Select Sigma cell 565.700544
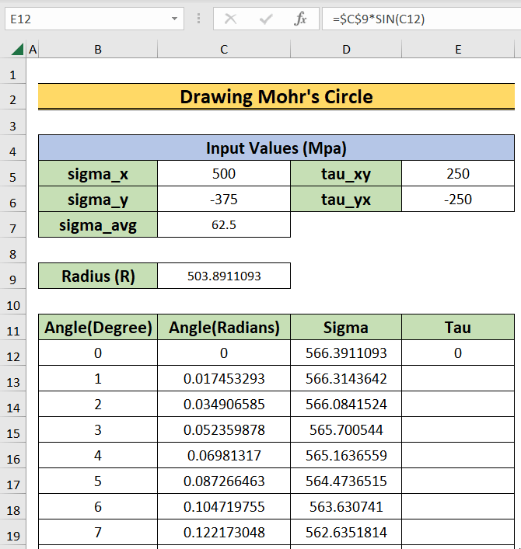 [x=346, y=429]
